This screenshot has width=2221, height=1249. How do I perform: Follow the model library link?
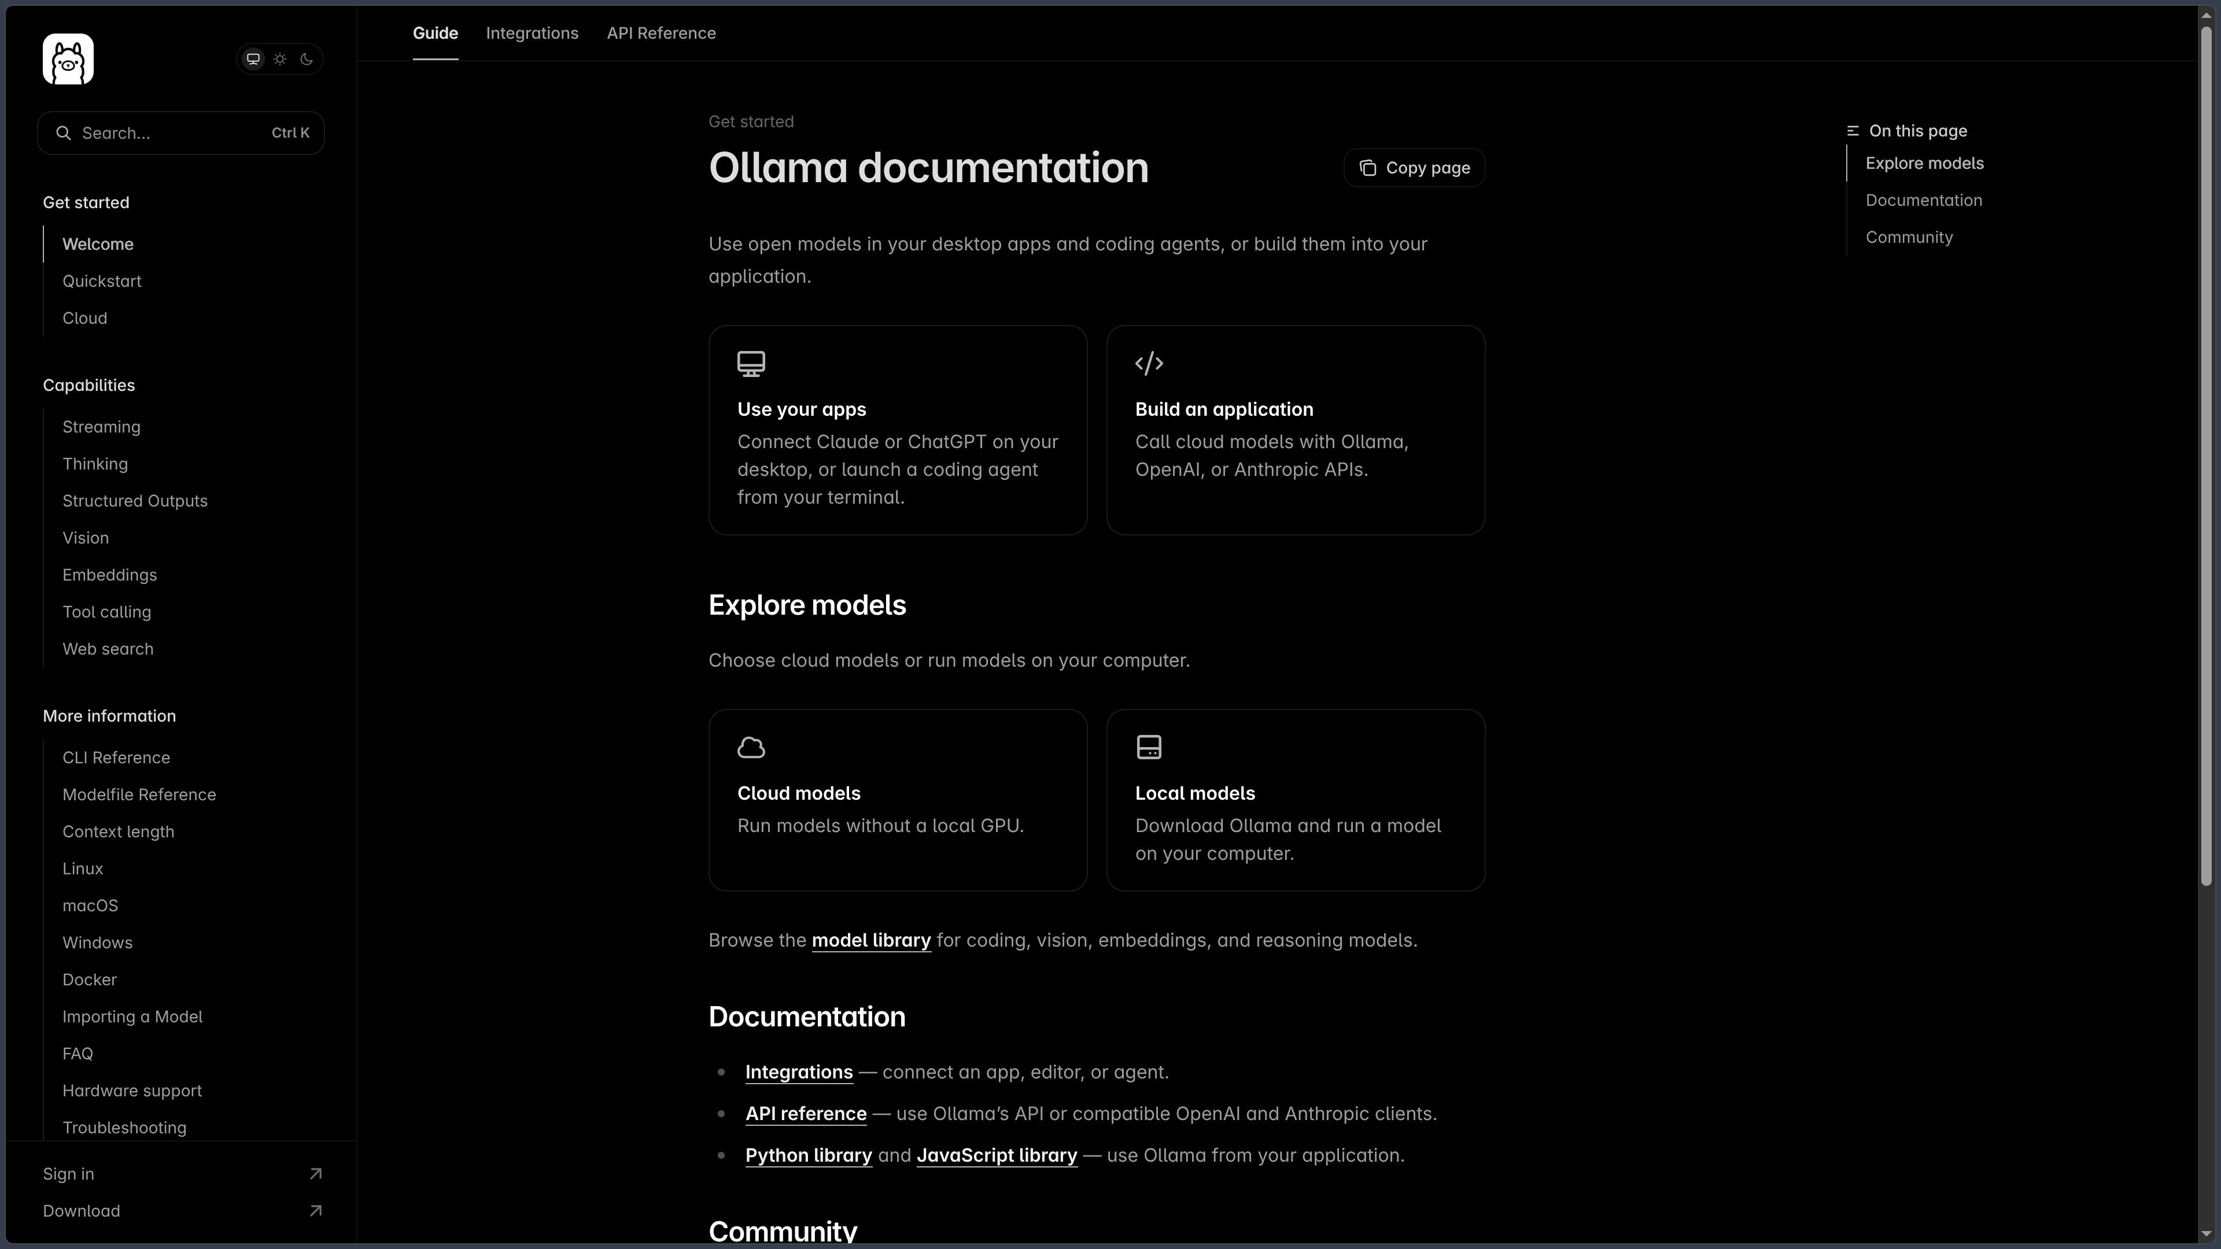(871, 940)
